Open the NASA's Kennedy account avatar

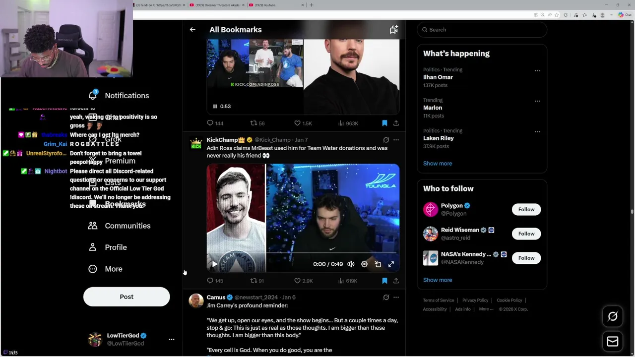(430, 258)
